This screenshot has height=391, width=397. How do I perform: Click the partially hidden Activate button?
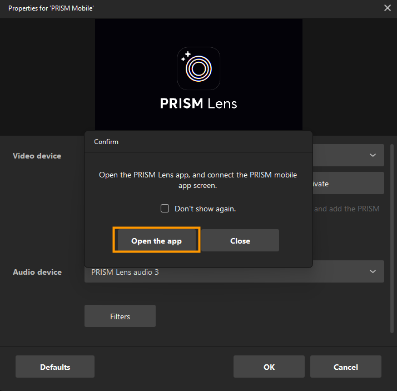click(x=348, y=183)
